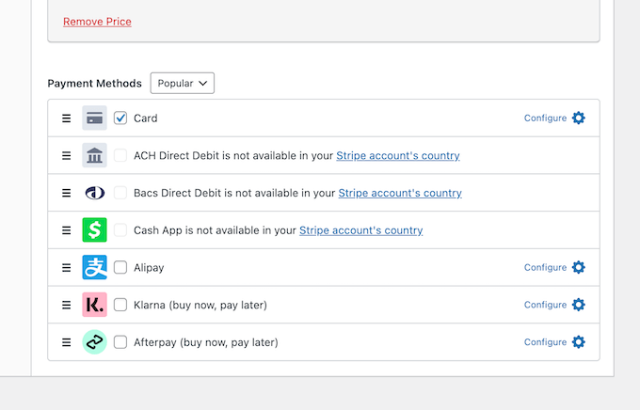This screenshot has height=410, width=640.
Task: Check the Afterpay payment method box
Action: [120, 342]
